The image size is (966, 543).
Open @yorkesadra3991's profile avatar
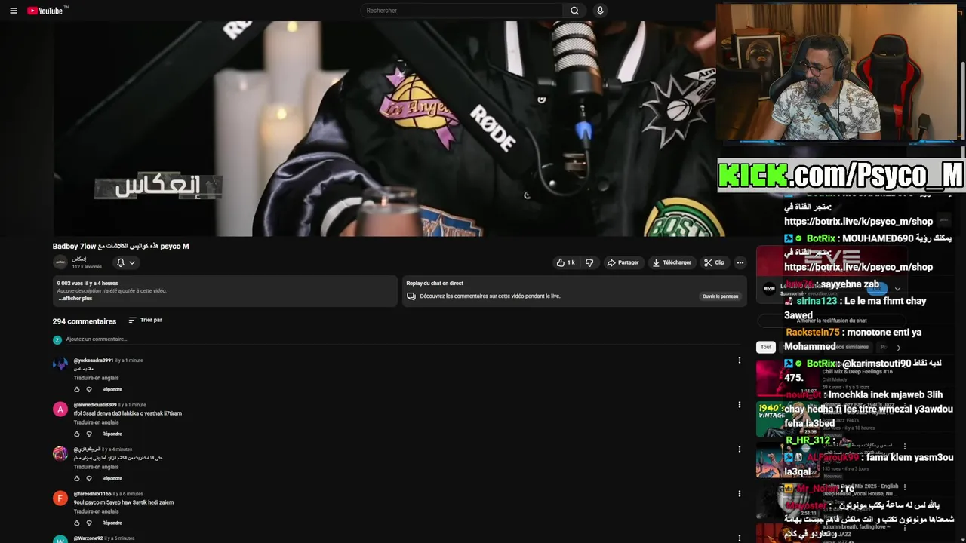pyautogui.click(x=60, y=365)
